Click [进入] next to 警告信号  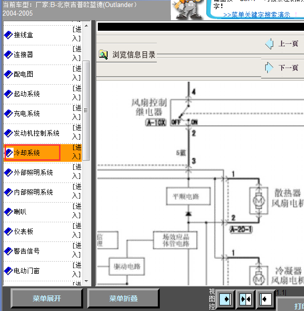[x=77, y=250]
